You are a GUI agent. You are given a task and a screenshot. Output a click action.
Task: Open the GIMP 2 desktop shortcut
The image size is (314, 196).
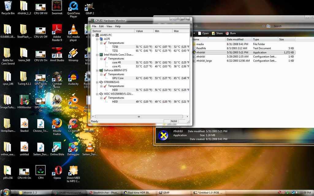click(90, 8)
